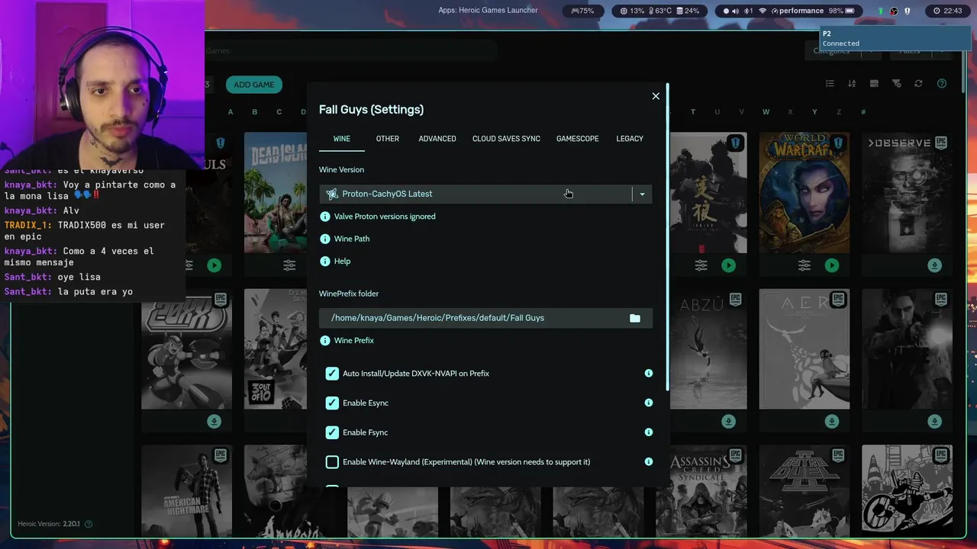Expand the Wine Prefix info row

pyautogui.click(x=347, y=341)
